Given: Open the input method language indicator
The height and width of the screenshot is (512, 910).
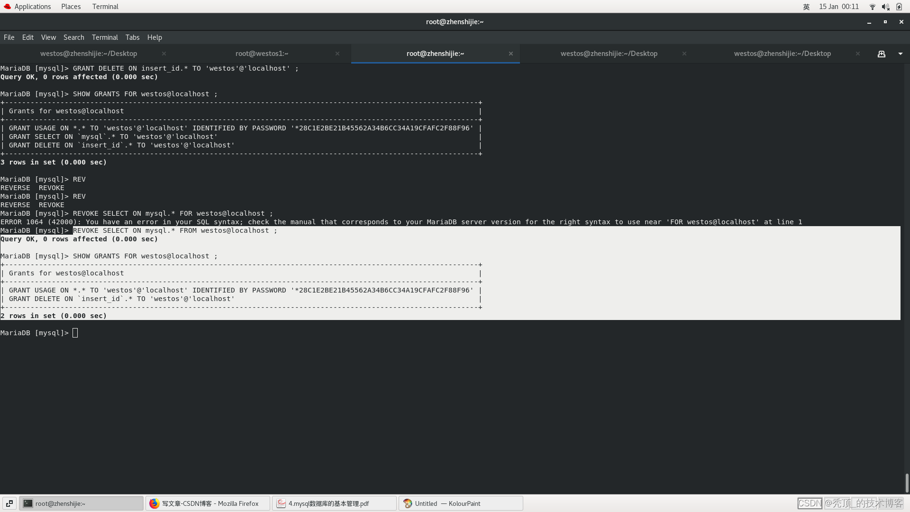Looking at the screenshot, I should [806, 7].
